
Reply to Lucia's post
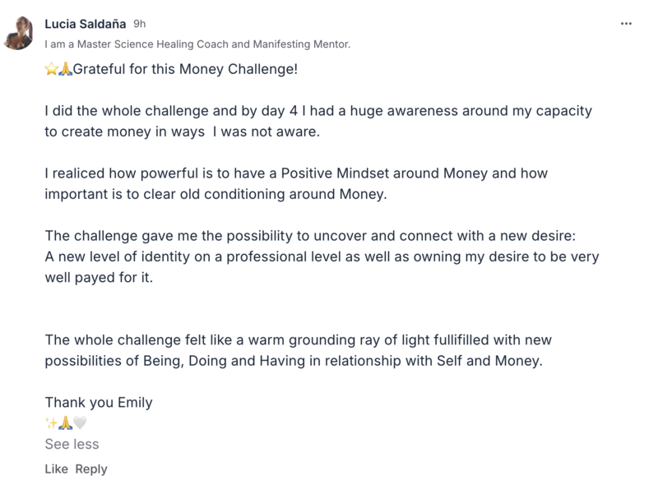pyautogui.click(x=91, y=469)
